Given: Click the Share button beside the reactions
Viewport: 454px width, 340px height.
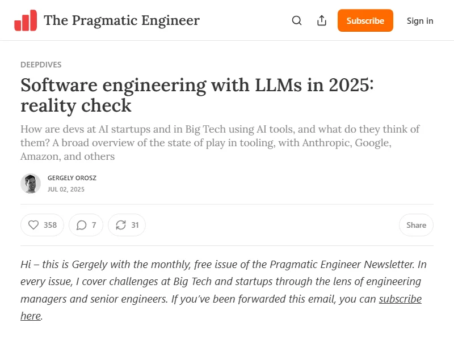Looking at the screenshot, I should point(416,225).
